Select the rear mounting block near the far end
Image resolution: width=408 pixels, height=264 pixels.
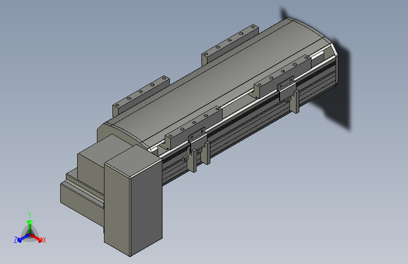coord(230,44)
